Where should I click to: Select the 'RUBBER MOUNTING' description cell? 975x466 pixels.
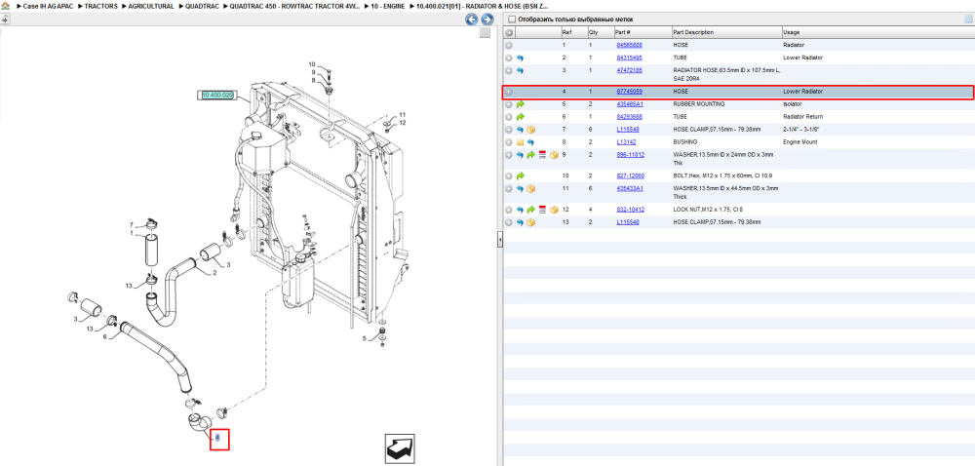click(x=699, y=104)
